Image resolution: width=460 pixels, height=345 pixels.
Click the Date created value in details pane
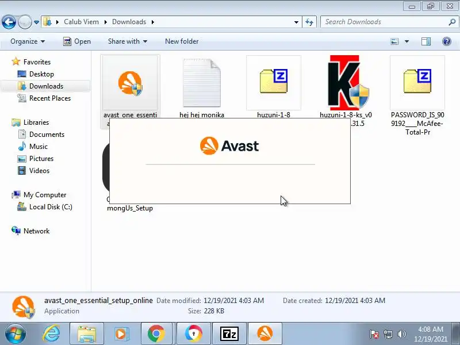(x=355, y=300)
